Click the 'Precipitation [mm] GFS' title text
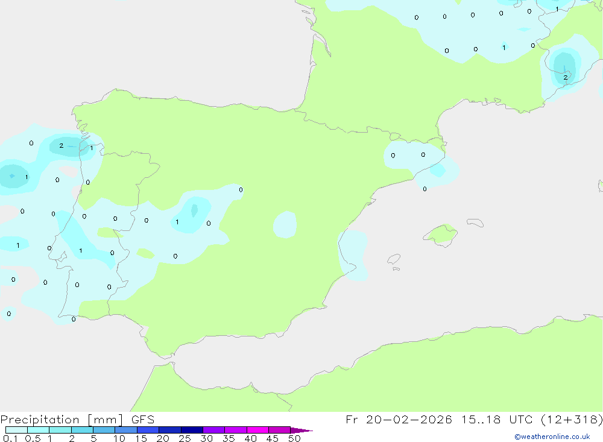603x442 pixels. click(77, 420)
